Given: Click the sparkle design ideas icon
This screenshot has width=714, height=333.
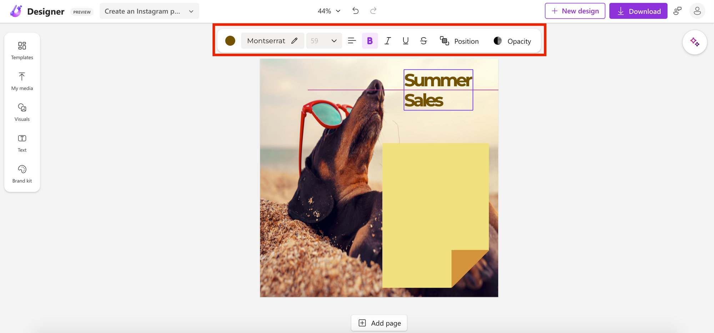Looking at the screenshot, I should pyautogui.click(x=694, y=42).
